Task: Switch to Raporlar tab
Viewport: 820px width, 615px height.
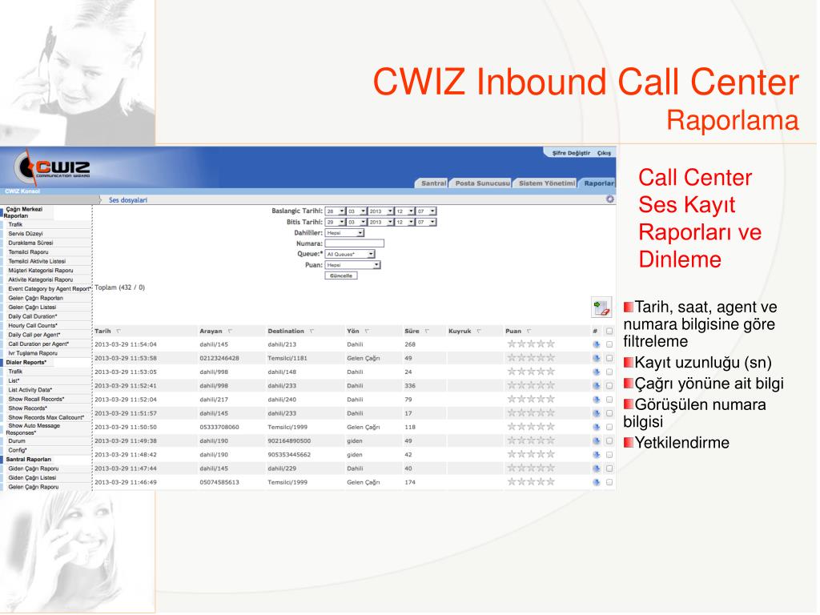Action: [x=597, y=183]
